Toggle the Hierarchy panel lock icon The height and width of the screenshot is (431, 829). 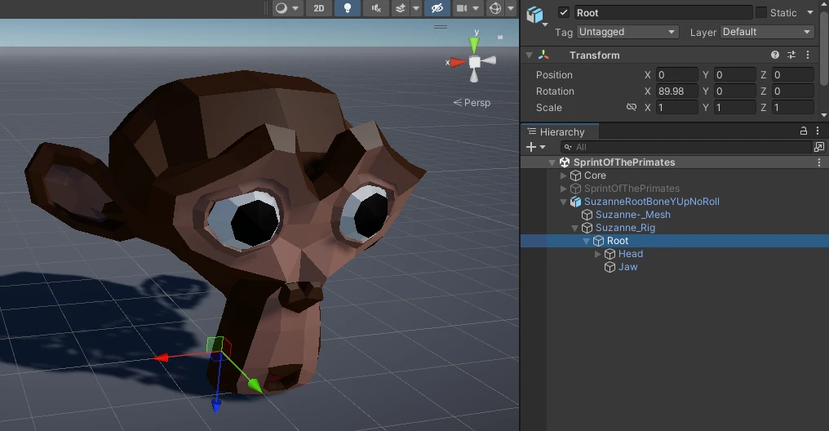[803, 131]
